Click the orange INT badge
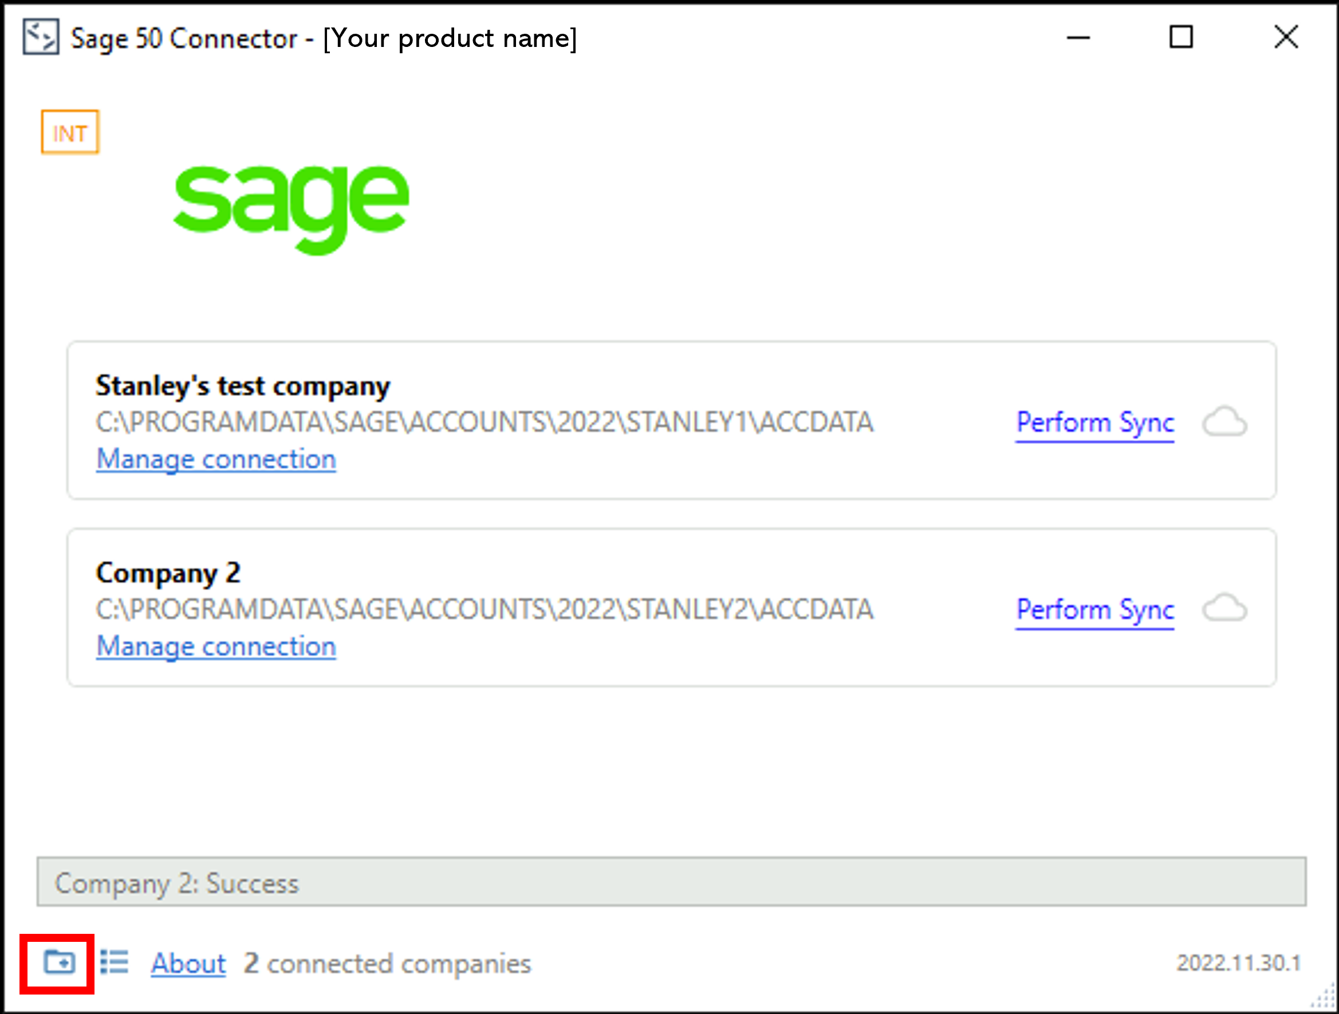Image resolution: width=1339 pixels, height=1014 pixels. point(70,132)
